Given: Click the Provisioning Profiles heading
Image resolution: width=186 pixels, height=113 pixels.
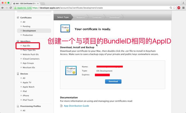Looking at the screenshot, I should click(x=31, y=106).
